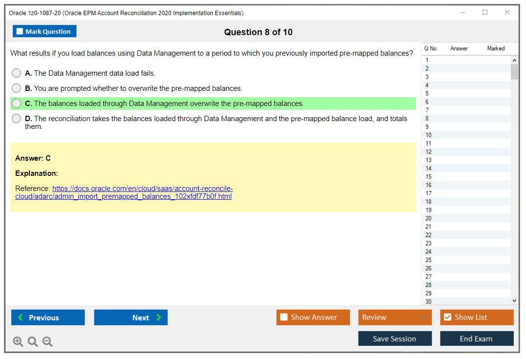Select answer option D radio button
526x359 pixels.
click(x=17, y=119)
